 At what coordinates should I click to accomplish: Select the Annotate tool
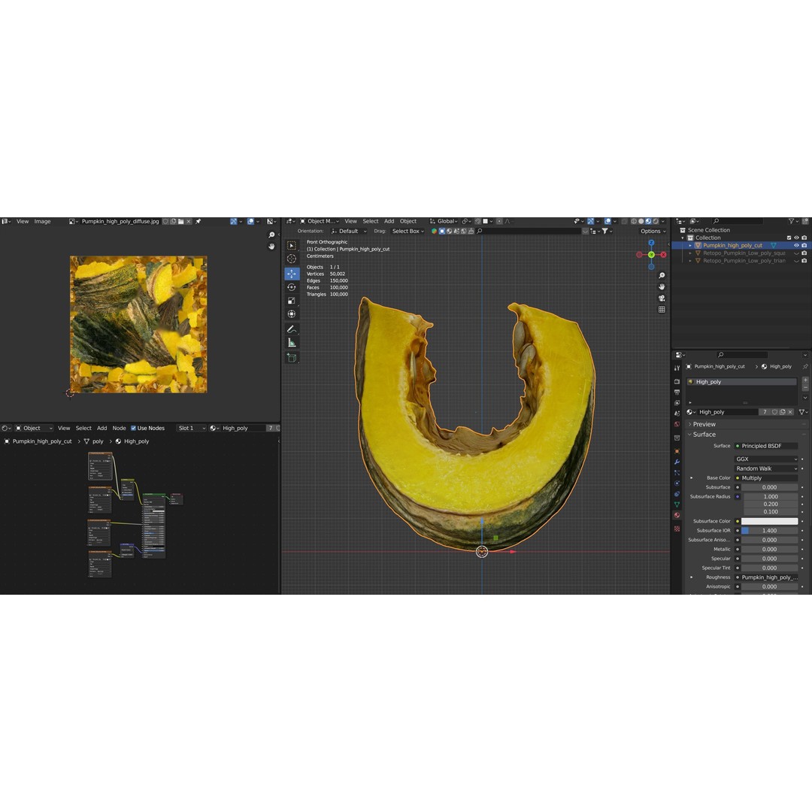(x=292, y=329)
